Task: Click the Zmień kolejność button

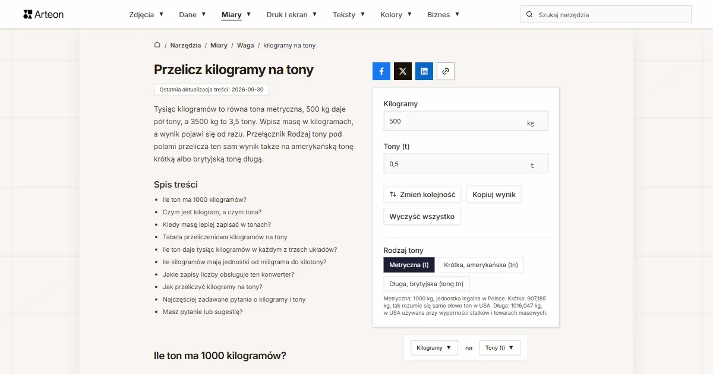Action: [x=422, y=195]
